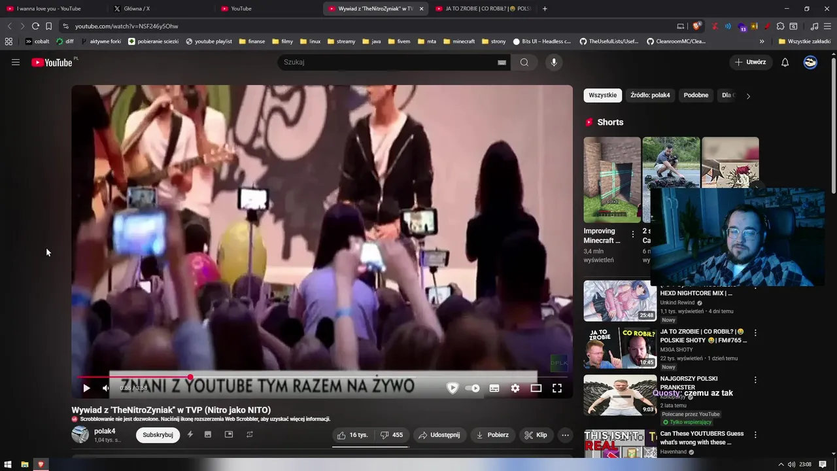Open YouTube notifications bell

coord(785,62)
